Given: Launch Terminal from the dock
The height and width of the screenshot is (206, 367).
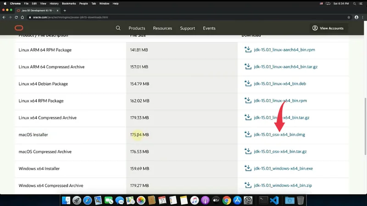Looking at the screenshot, I should coord(263,200).
